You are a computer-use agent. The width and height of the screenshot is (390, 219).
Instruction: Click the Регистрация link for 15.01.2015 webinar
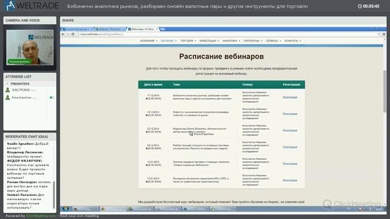pyautogui.click(x=290, y=180)
